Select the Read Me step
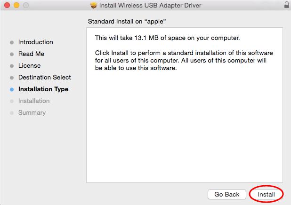Image resolution: width=291 pixels, height=205 pixels. [x=31, y=54]
